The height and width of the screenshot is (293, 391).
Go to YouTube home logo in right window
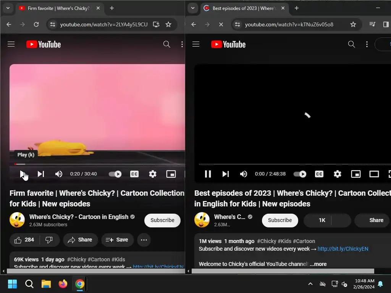click(x=228, y=44)
